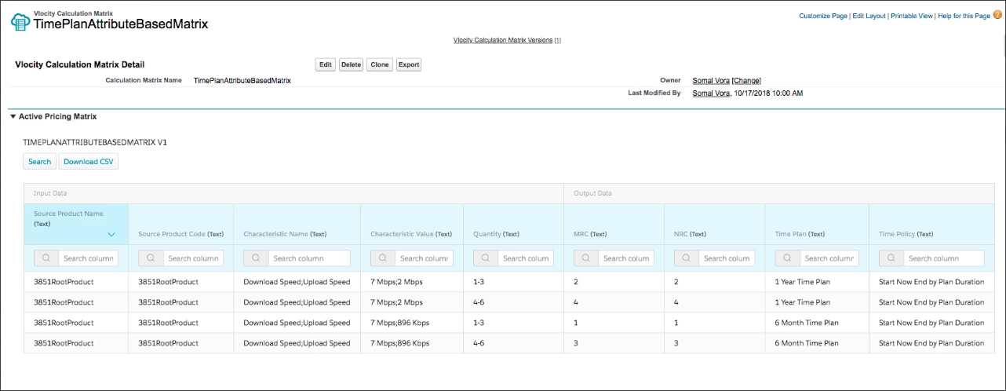The width and height of the screenshot is (1006, 391).
Task: Click search icon in NRC filter
Action: [x=687, y=258]
